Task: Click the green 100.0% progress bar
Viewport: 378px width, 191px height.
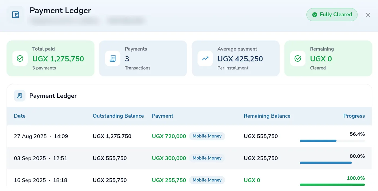Action: pos(332,185)
